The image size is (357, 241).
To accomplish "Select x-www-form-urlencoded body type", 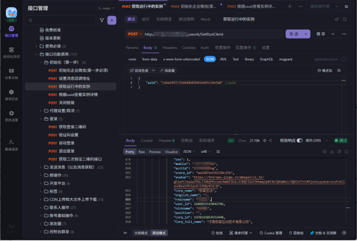I will [181, 59].
